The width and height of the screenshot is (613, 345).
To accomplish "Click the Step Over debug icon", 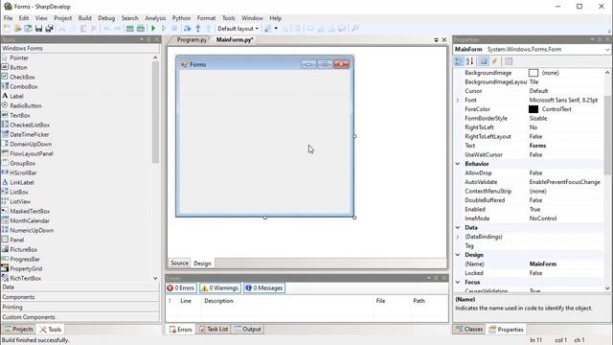I will pos(188,29).
